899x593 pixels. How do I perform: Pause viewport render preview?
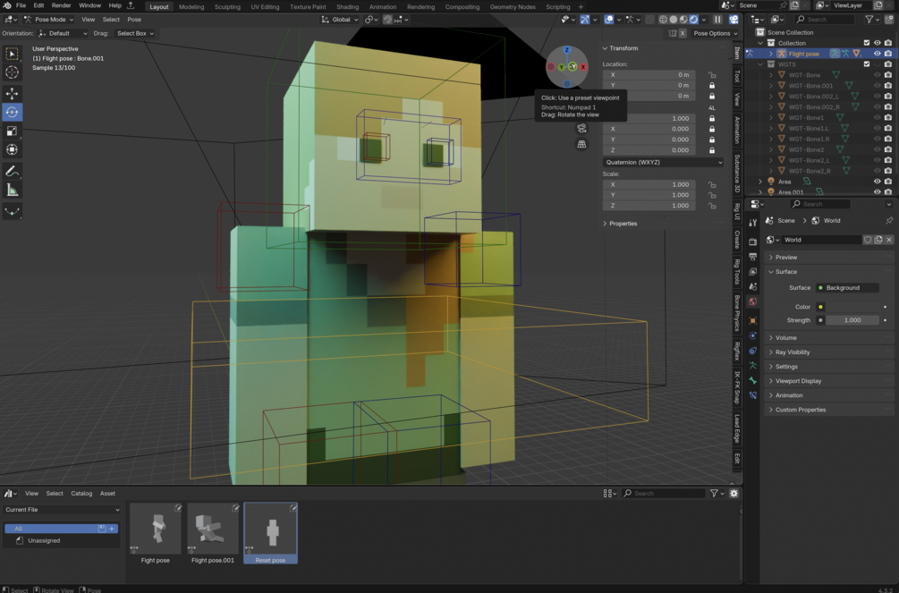717,20
